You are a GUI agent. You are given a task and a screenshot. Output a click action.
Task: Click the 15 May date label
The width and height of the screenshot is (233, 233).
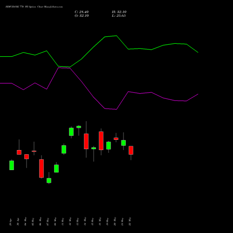92,221
